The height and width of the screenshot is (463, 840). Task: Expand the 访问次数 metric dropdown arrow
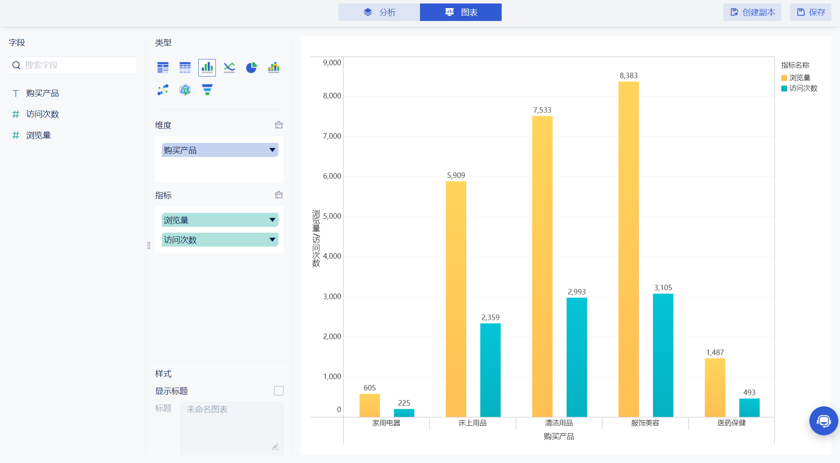point(272,240)
